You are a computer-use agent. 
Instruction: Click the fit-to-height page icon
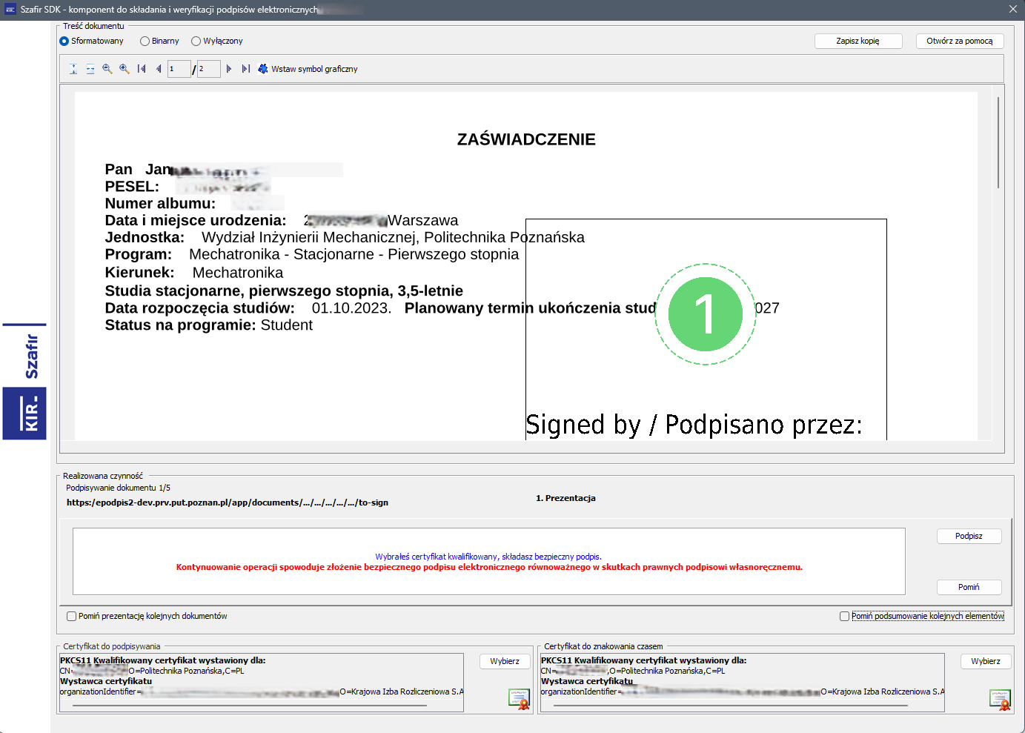click(x=73, y=69)
